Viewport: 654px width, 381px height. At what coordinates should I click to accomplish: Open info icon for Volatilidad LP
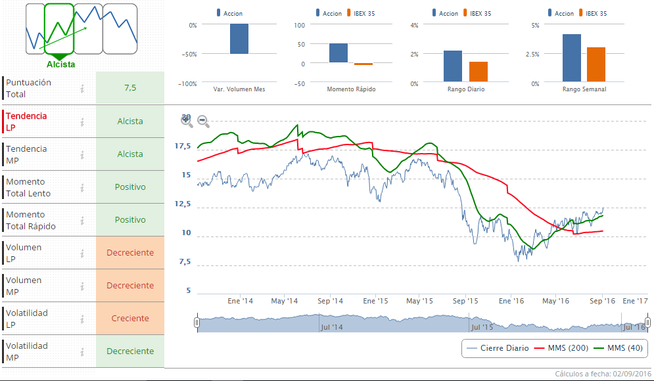[x=82, y=319]
